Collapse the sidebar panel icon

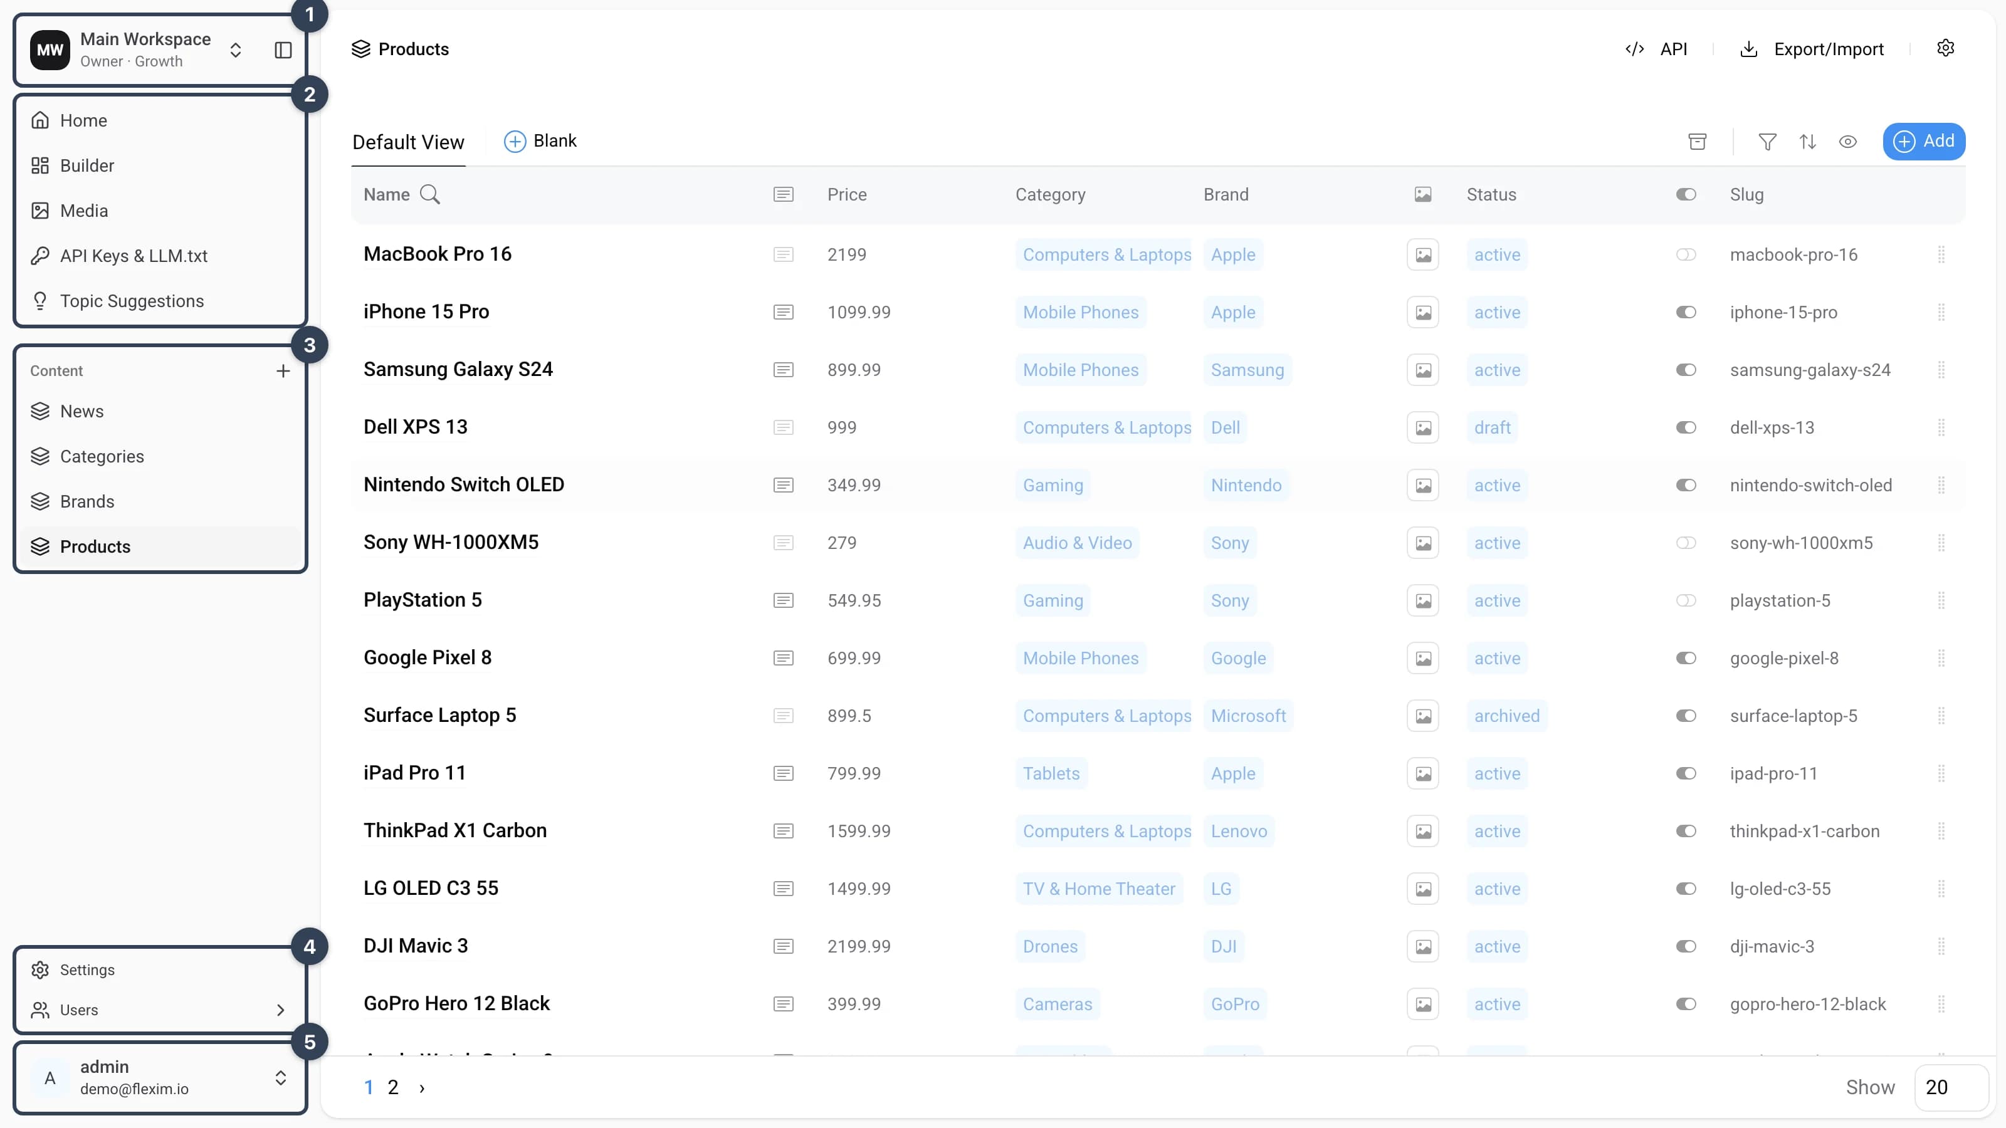(x=283, y=50)
